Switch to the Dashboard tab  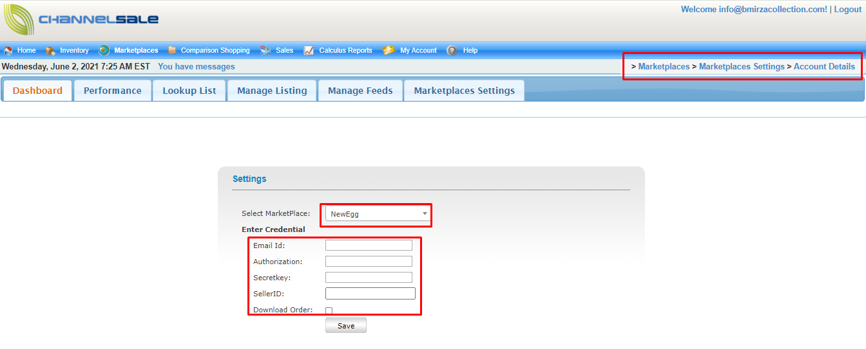37,91
